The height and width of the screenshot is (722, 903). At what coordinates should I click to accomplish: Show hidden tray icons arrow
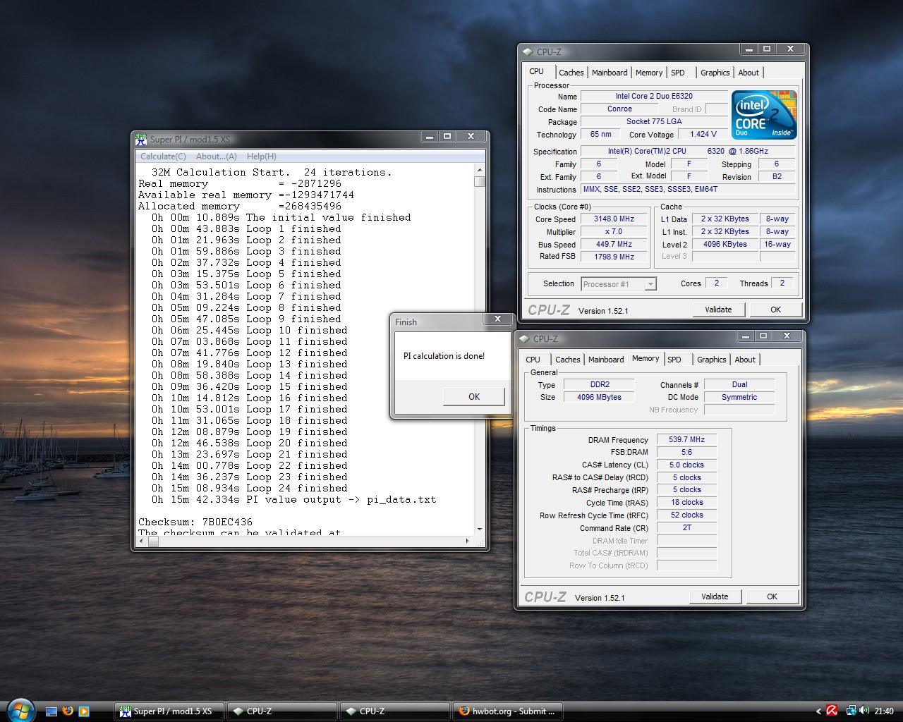pos(818,711)
